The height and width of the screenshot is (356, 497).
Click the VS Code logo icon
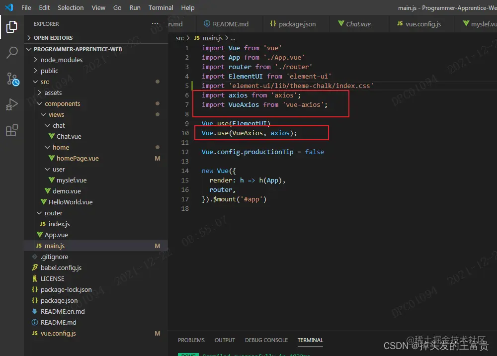point(9,7)
